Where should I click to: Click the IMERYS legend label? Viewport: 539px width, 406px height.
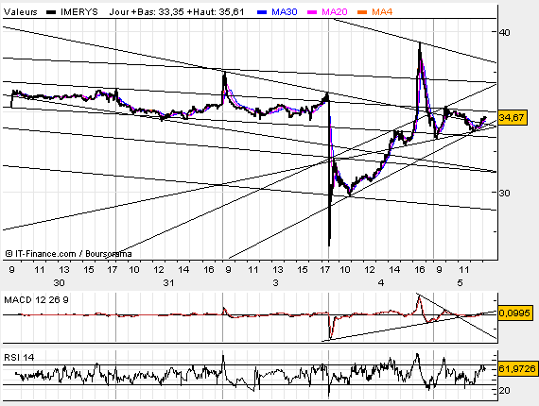[x=79, y=12]
